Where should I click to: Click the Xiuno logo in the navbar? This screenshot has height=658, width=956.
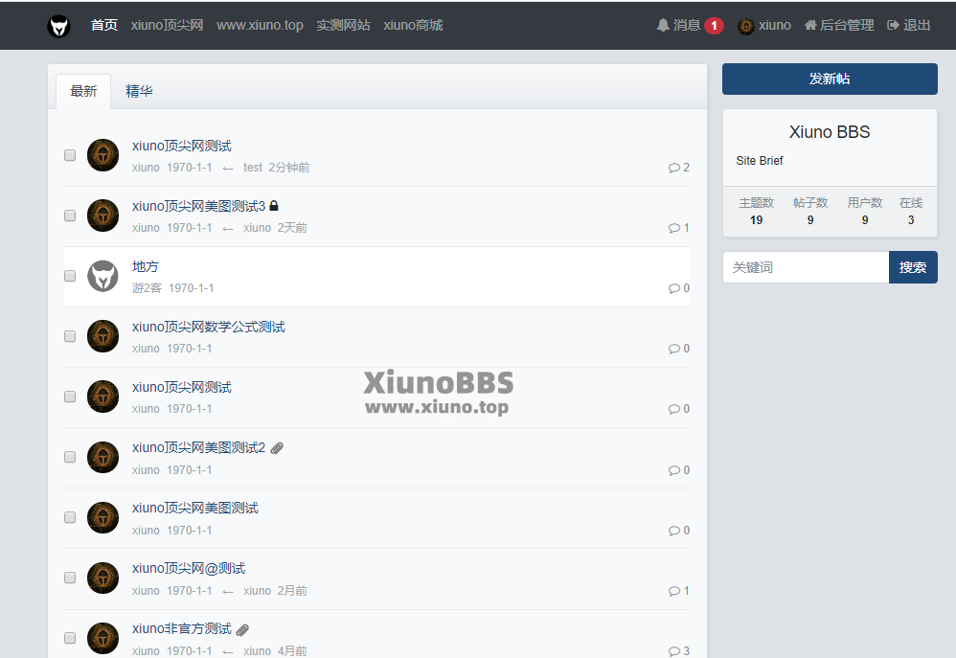click(x=58, y=26)
